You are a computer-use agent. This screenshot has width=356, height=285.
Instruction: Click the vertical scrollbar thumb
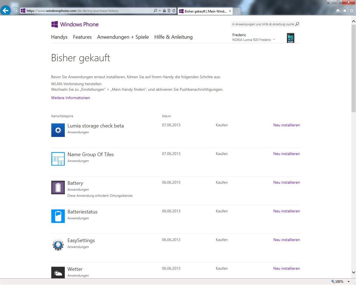click(x=353, y=68)
